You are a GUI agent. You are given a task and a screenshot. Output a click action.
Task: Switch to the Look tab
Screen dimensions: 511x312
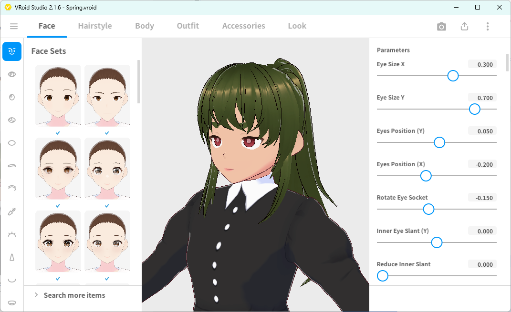tap(297, 26)
